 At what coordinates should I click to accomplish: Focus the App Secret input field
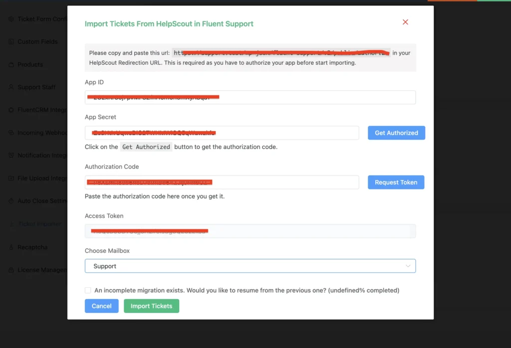[222, 133]
